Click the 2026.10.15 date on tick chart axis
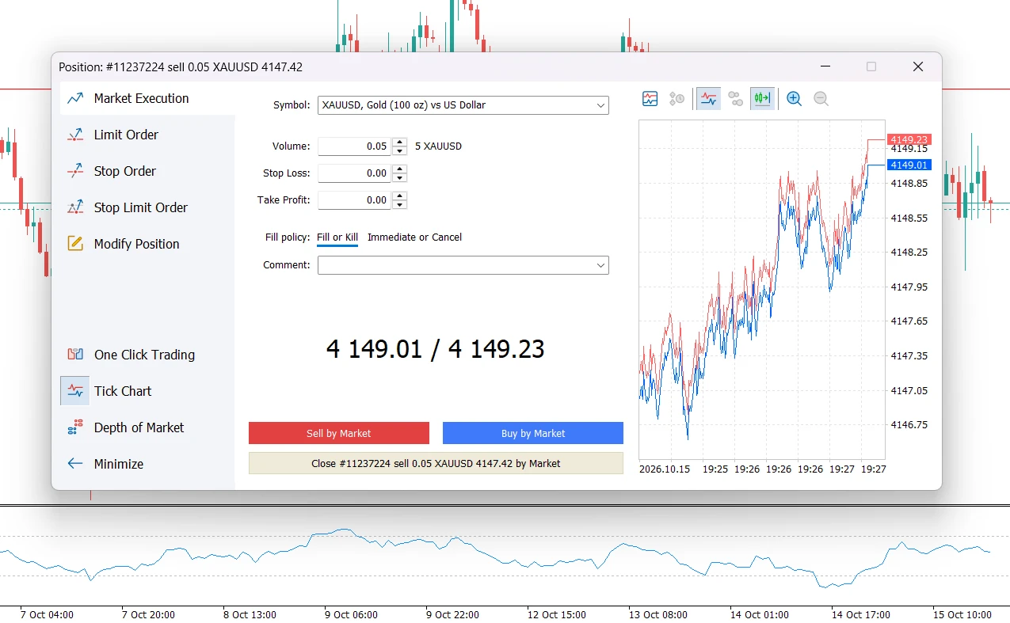This screenshot has height=623, width=1010. pyautogui.click(x=665, y=469)
